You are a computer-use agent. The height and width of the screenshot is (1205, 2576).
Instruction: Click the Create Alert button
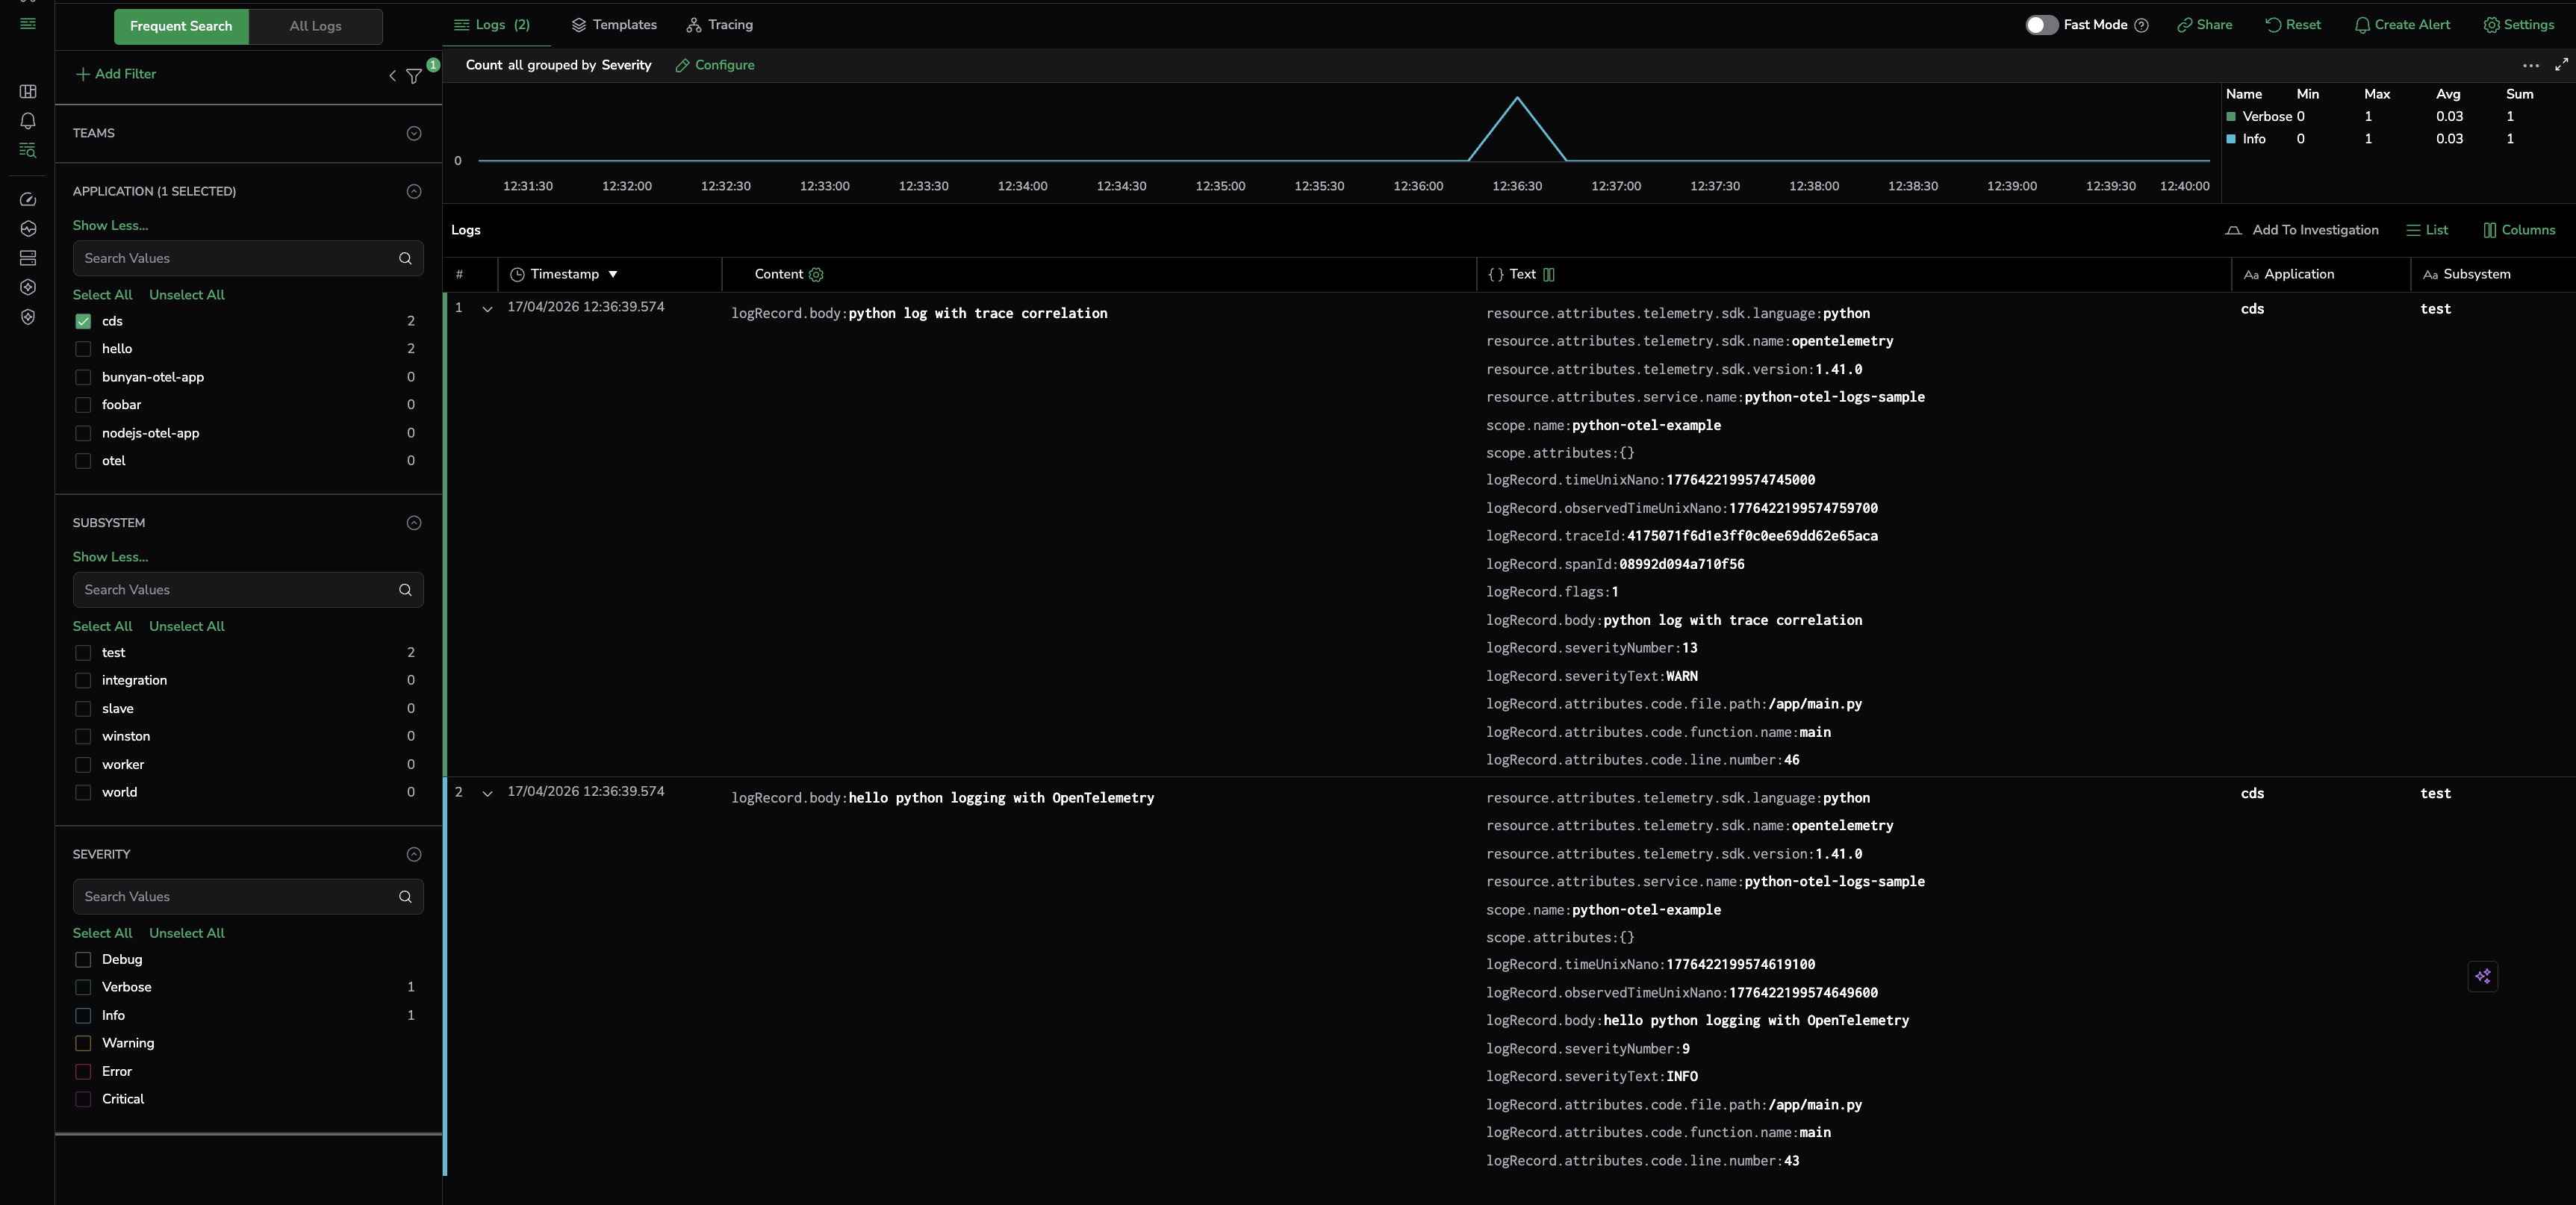[x=2402, y=25]
